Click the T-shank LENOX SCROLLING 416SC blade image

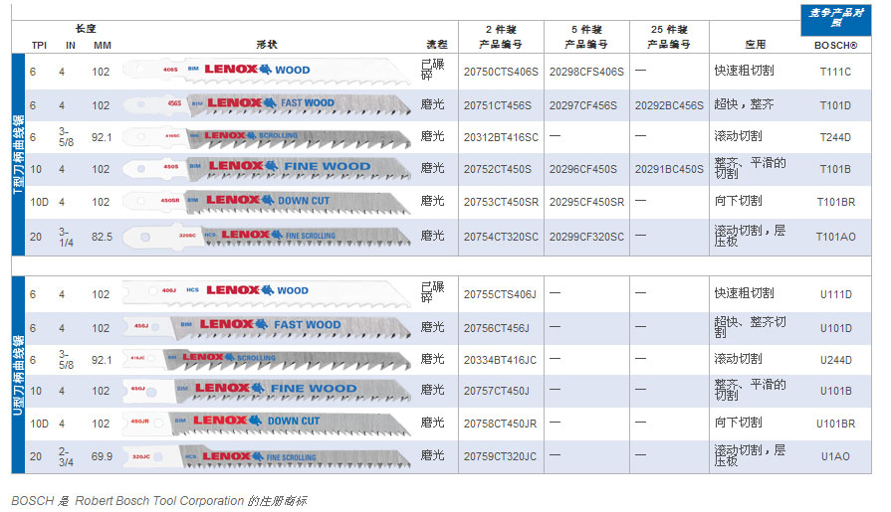pos(267,137)
